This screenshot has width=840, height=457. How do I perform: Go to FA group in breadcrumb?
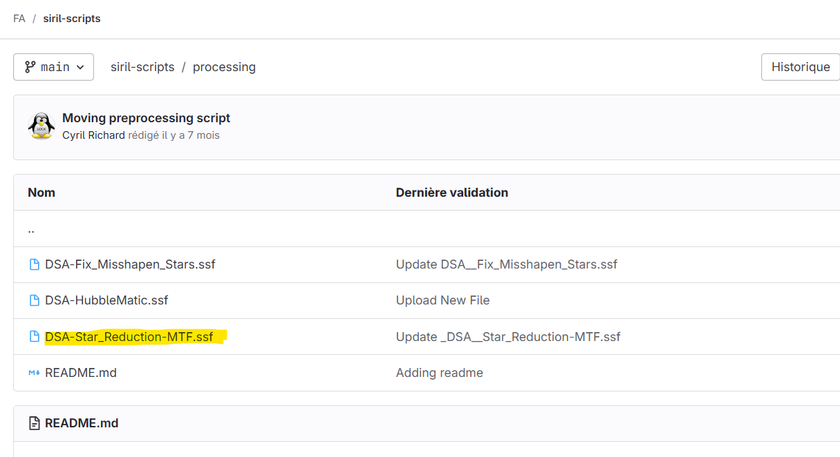pyautogui.click(x=19, y=19)
